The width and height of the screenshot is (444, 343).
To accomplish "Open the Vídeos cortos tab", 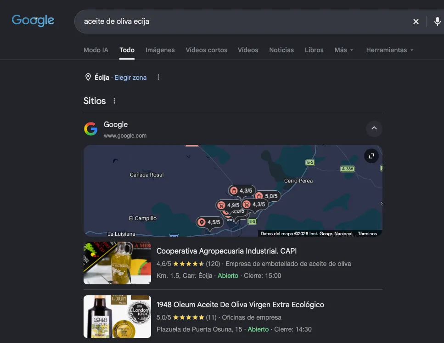I will tap(207, 50).
